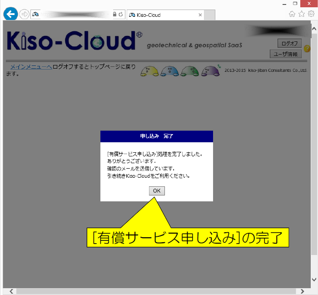Click the refresh icon in address bar
The height and width of the screenshot is (295, 318).
coord(120,15)
